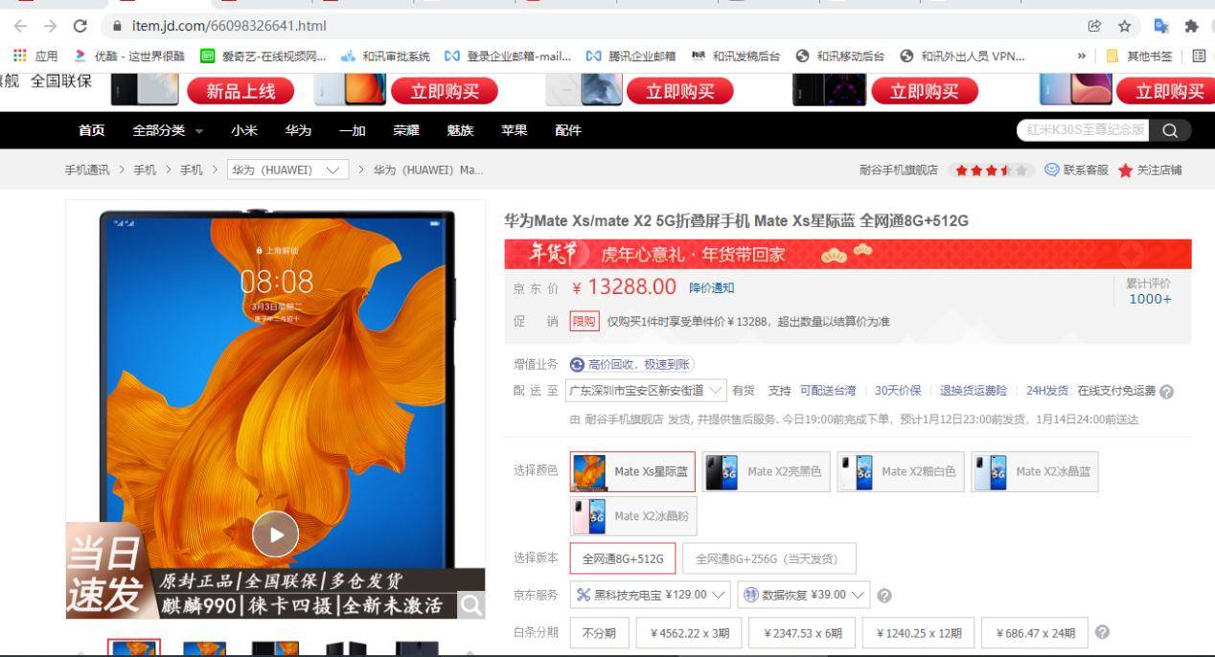Viewport: 1215px width, 657px height.
Task: Pick the ¥686.47 x 24期 installment
Action: pos(1035,633)
